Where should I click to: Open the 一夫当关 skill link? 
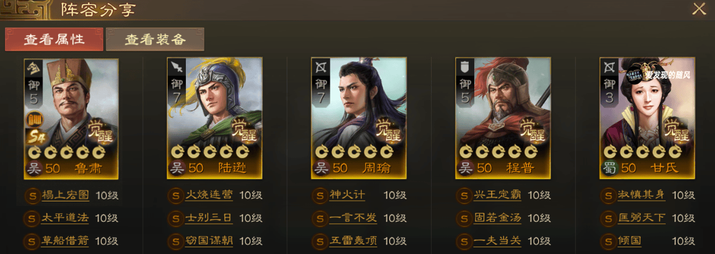[497, 241]
